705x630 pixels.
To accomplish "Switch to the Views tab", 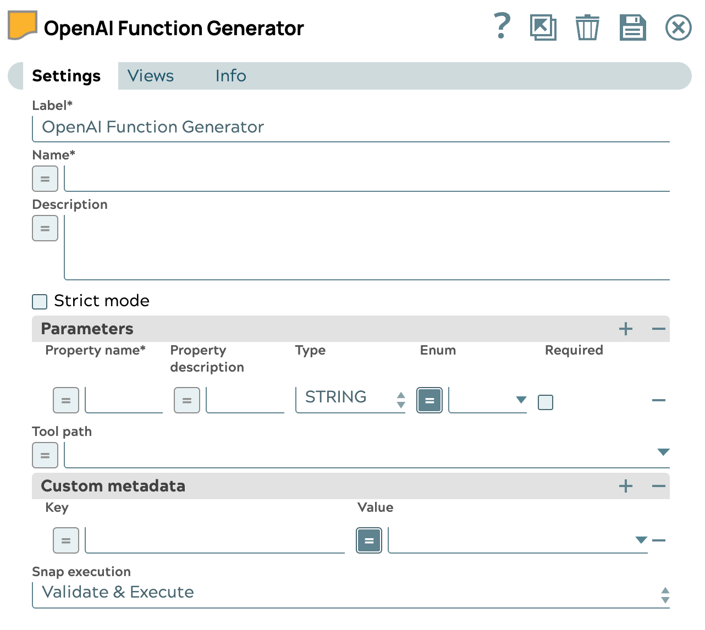I will (150, 76).
